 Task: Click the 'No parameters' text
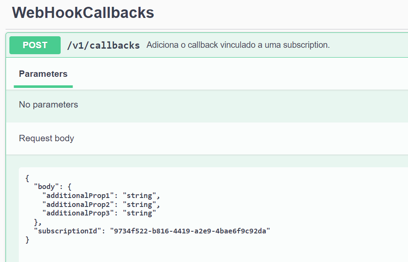pos(48,105)
